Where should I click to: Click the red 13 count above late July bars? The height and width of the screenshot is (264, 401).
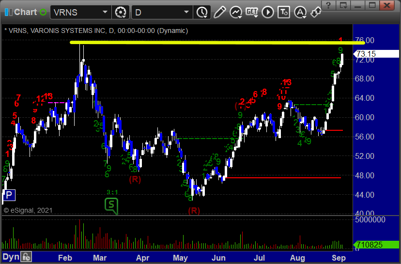click(287, 82)
